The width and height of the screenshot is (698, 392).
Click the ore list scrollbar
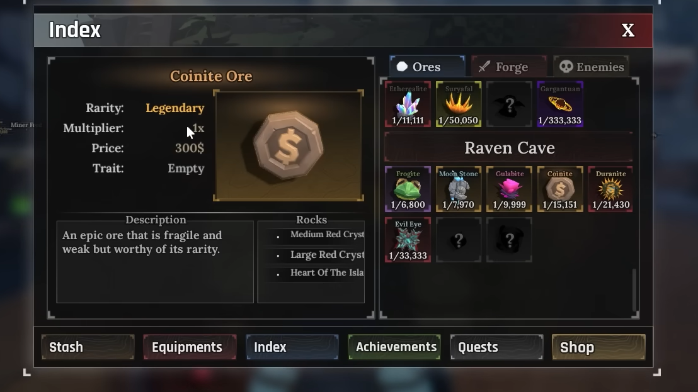pyautogui.click(x=634, y=290)
